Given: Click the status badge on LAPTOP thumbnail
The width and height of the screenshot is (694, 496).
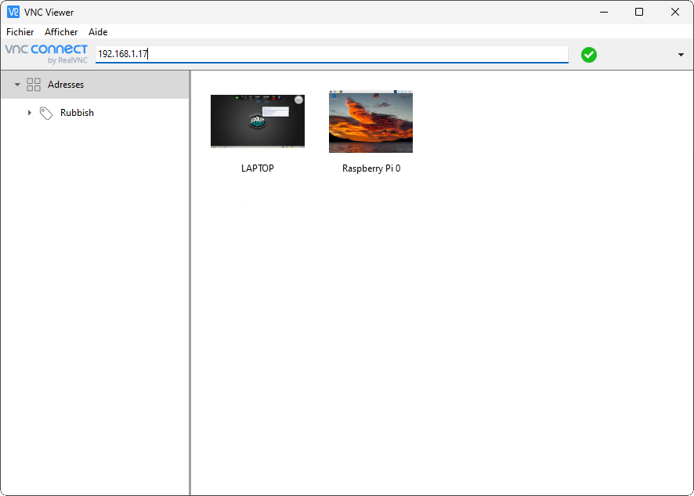Looking at the screenshot, I should [x=298, y=100].
